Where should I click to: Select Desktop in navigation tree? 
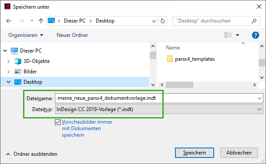point(33,82)
